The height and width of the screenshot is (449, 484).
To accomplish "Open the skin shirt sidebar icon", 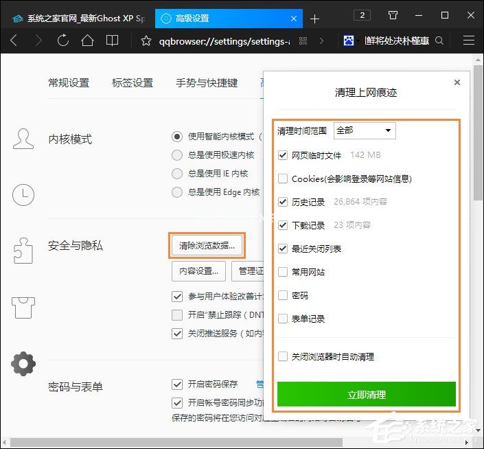I will (x=23, y=308).
